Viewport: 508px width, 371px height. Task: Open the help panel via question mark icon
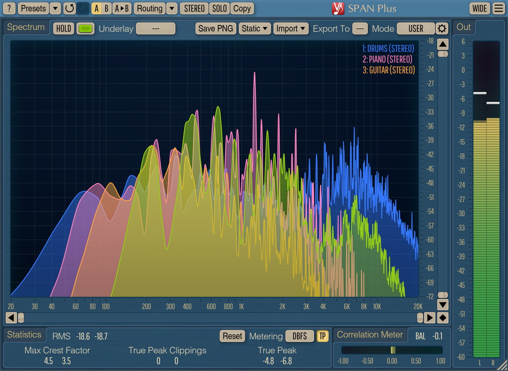(8, 8)
